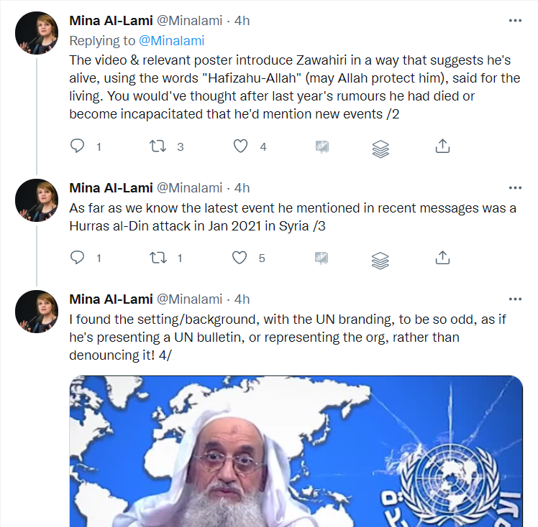
Task: Open the More menu on the first tweet
Action: point(515,21)
